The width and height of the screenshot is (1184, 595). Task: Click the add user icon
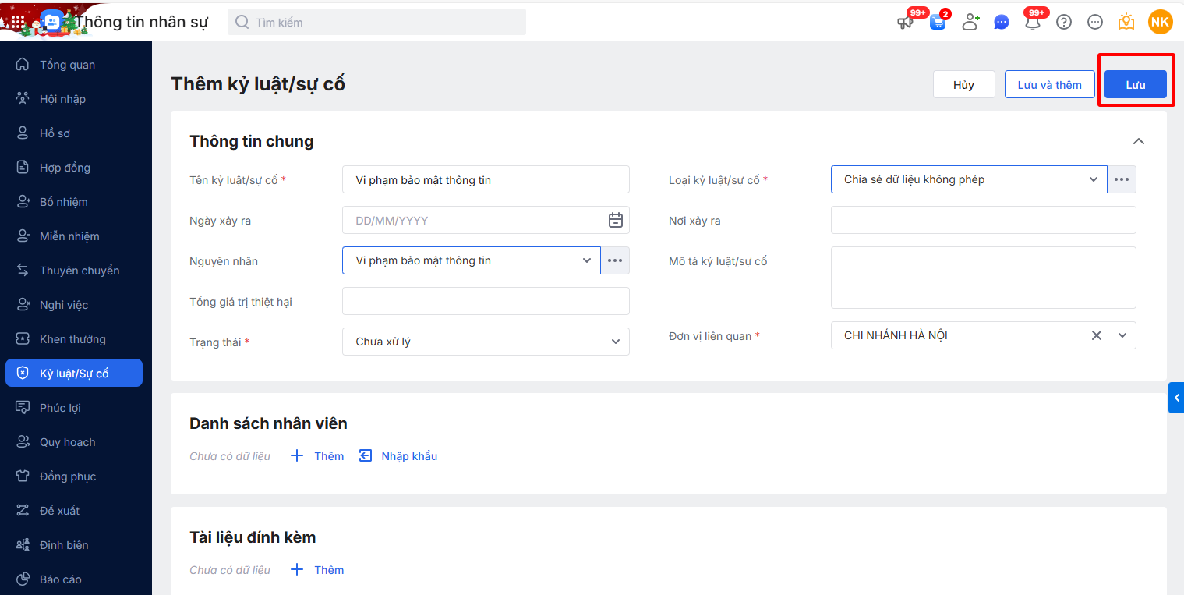point(970,22)
